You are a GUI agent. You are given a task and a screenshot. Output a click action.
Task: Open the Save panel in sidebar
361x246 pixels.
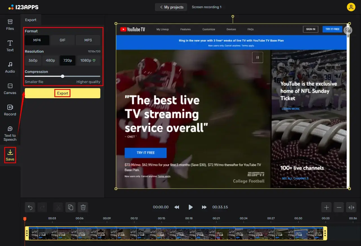[10, 155]
